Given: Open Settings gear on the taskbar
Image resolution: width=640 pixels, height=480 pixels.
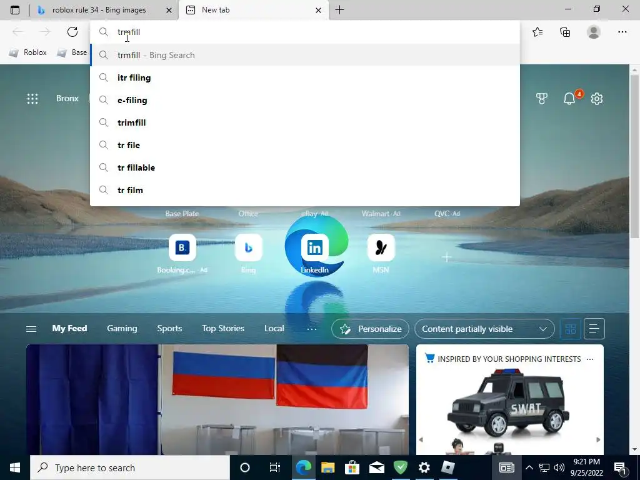Looking at the screenshot, I should [424, 467].
